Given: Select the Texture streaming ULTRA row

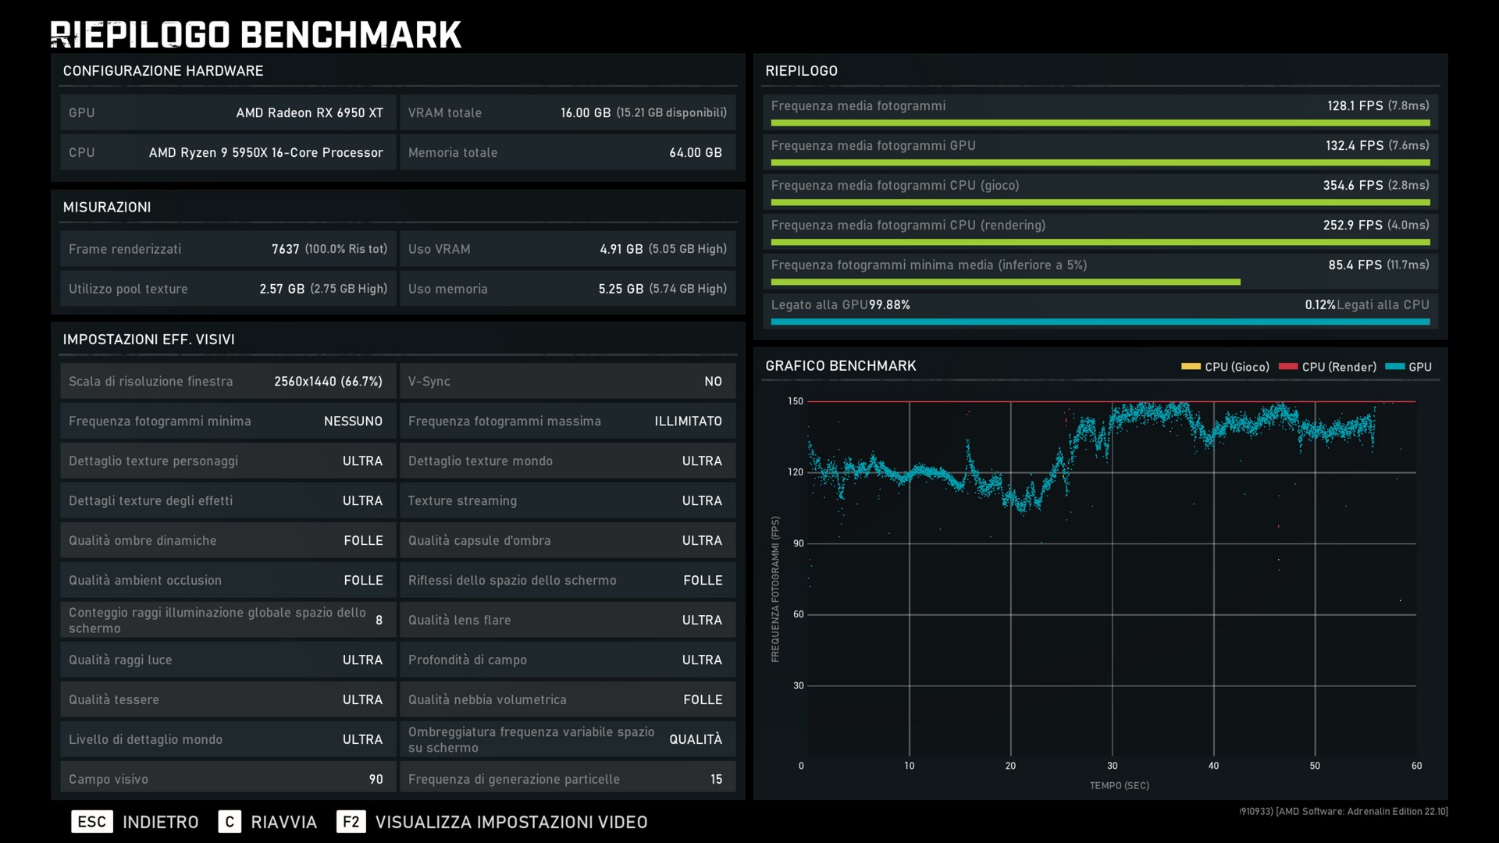Looking at the screenshot, I should coord(568,501).
